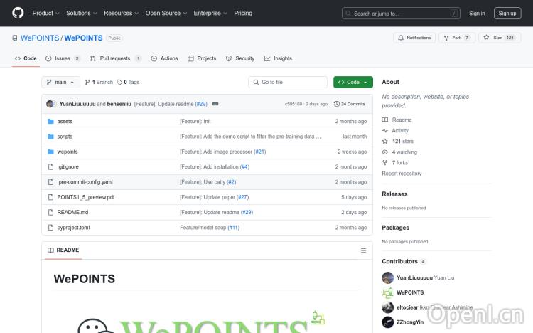Click the scripts folder icon
This screenshot has height=333, width=533.
(50, 137)
